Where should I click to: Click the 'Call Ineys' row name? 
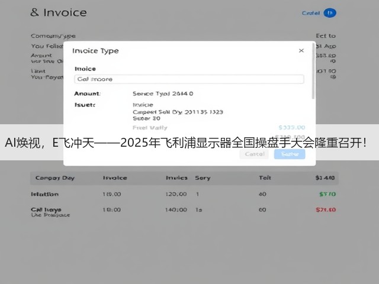46,209
